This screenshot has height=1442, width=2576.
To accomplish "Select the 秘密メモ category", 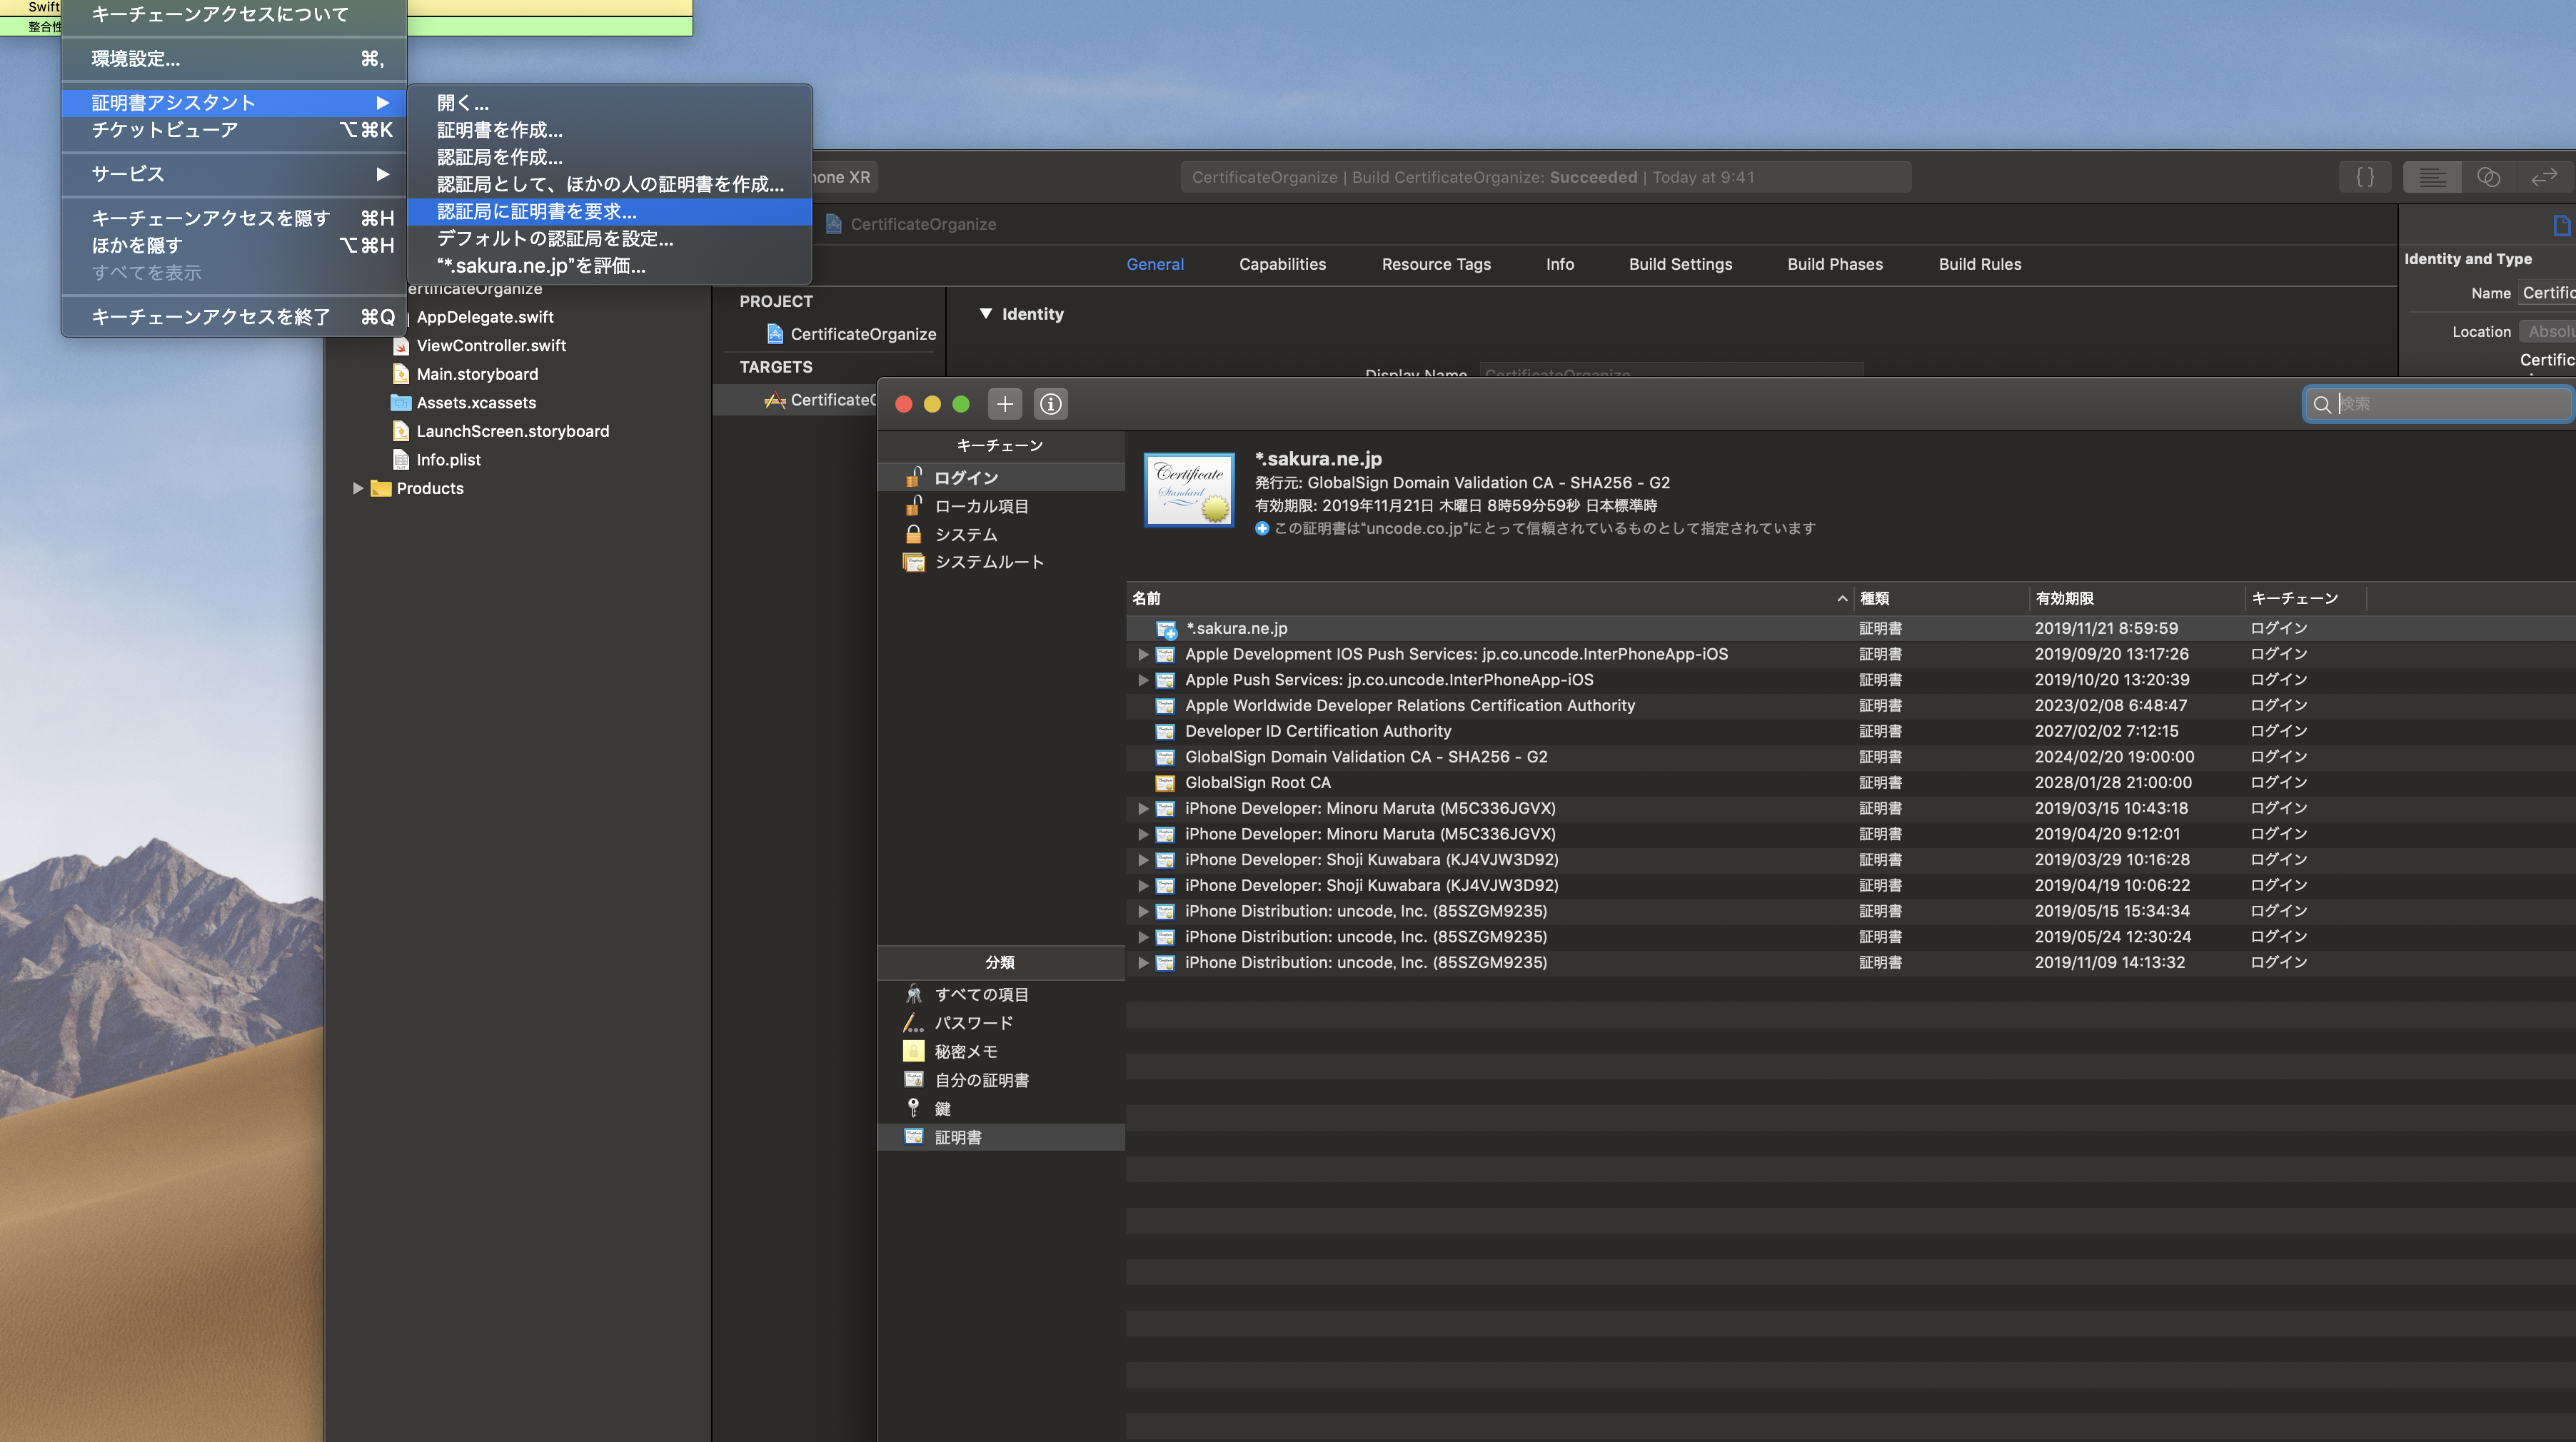I will [1001, 1051].
